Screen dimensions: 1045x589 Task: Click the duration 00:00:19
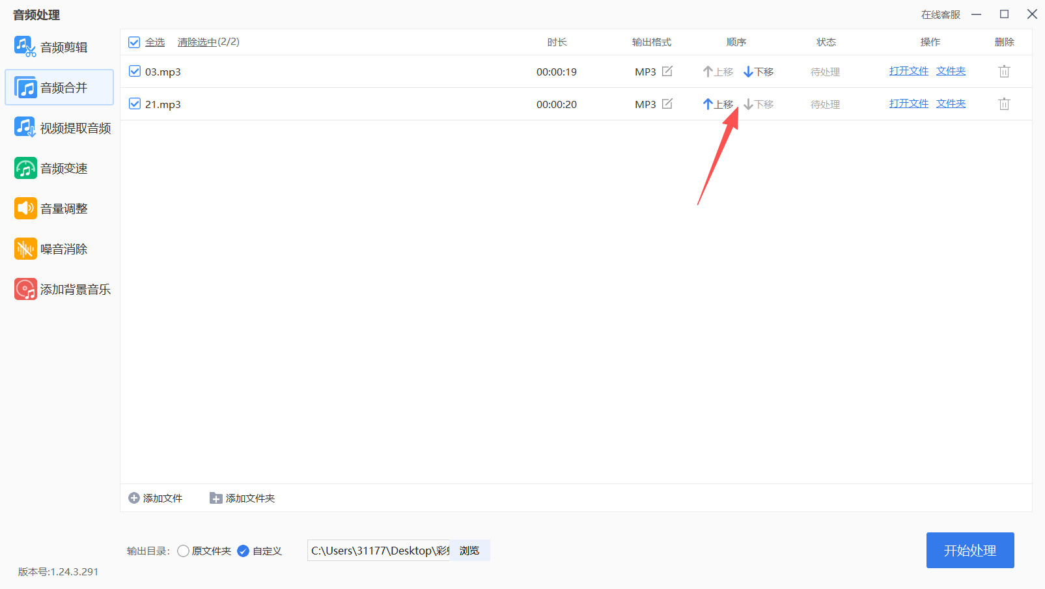tap(557, 72)
